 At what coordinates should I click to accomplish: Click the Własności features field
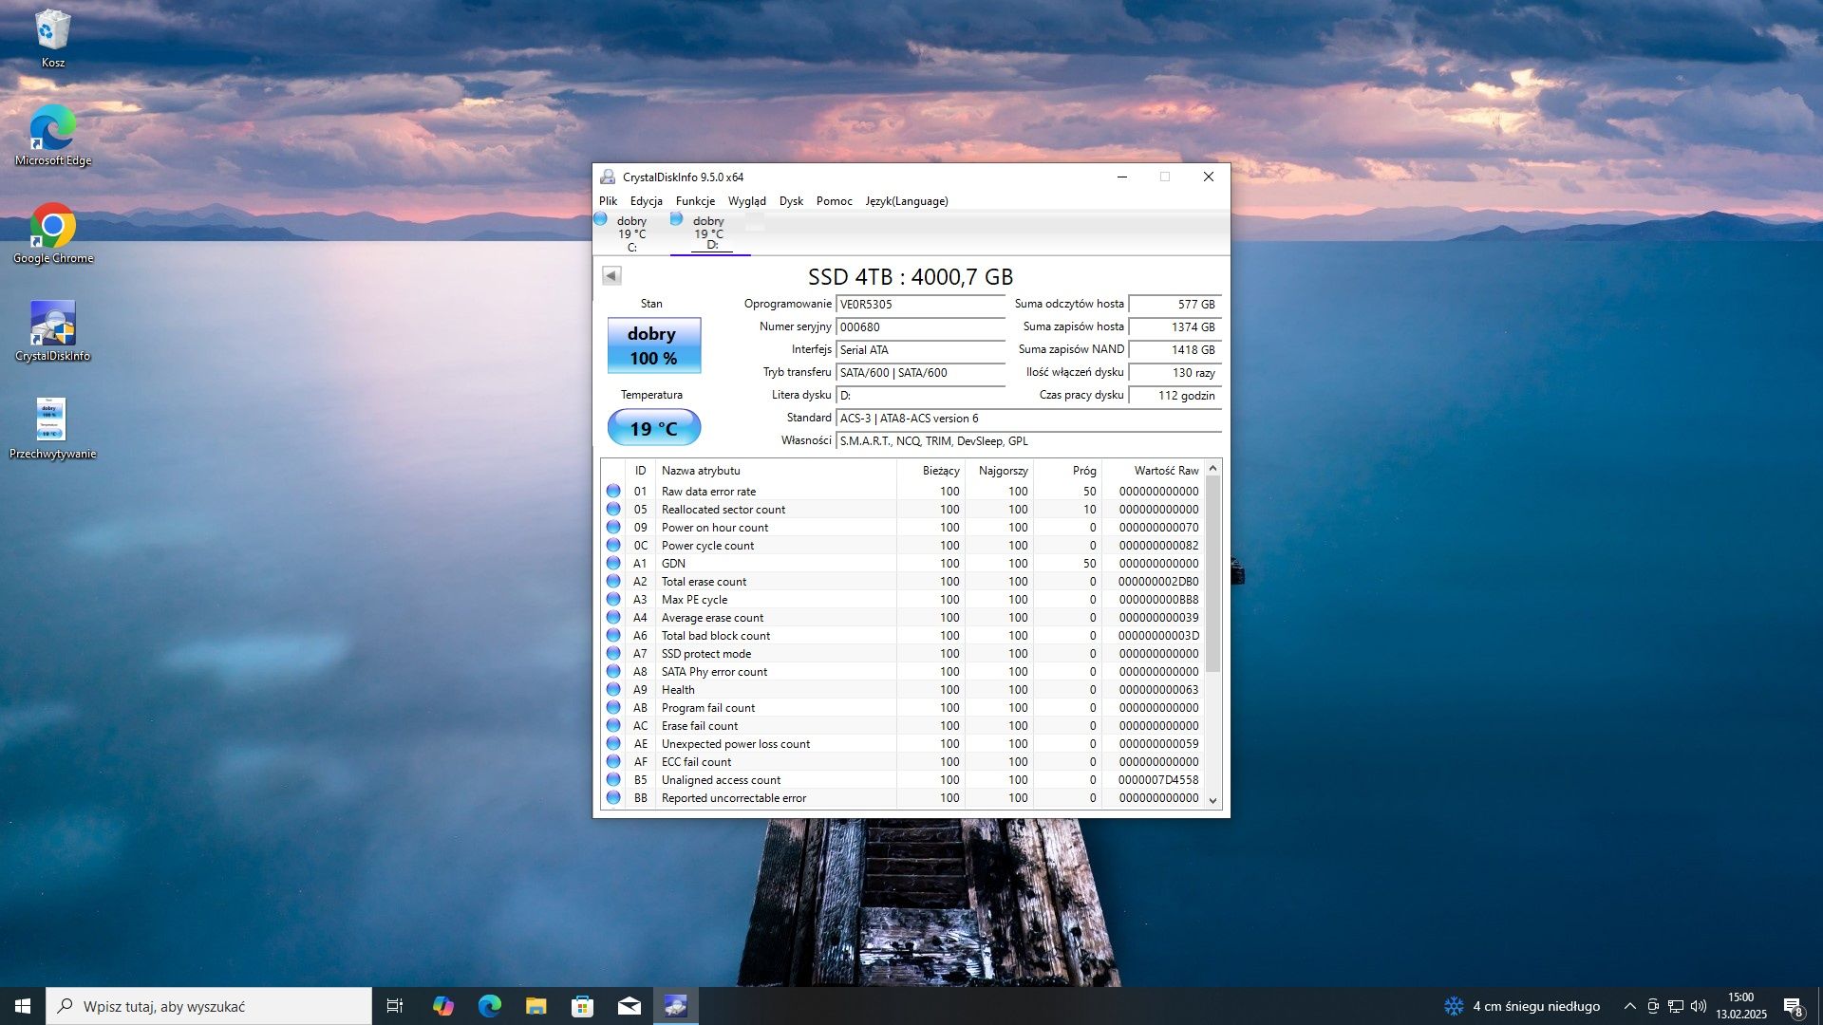pyautogui.click(x=1027, y=441)
